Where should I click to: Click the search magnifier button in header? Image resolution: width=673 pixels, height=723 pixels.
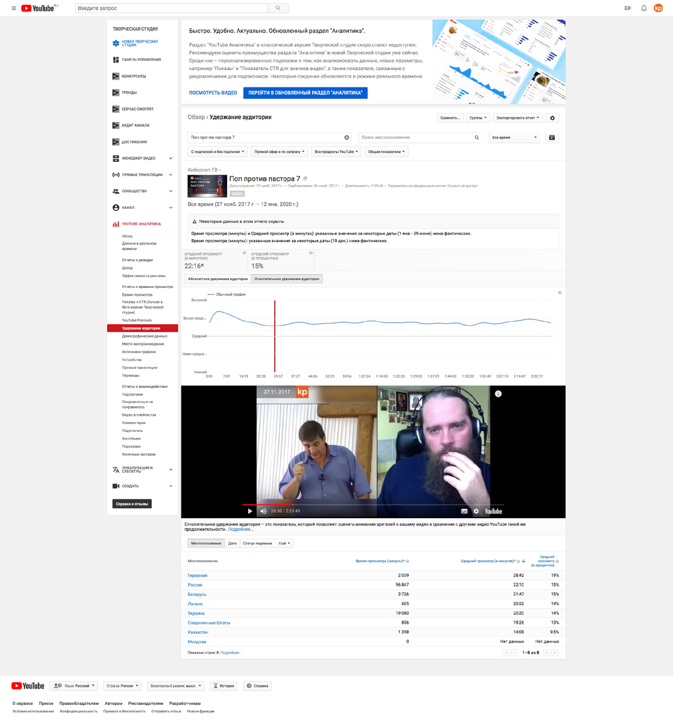pos(278,8)
